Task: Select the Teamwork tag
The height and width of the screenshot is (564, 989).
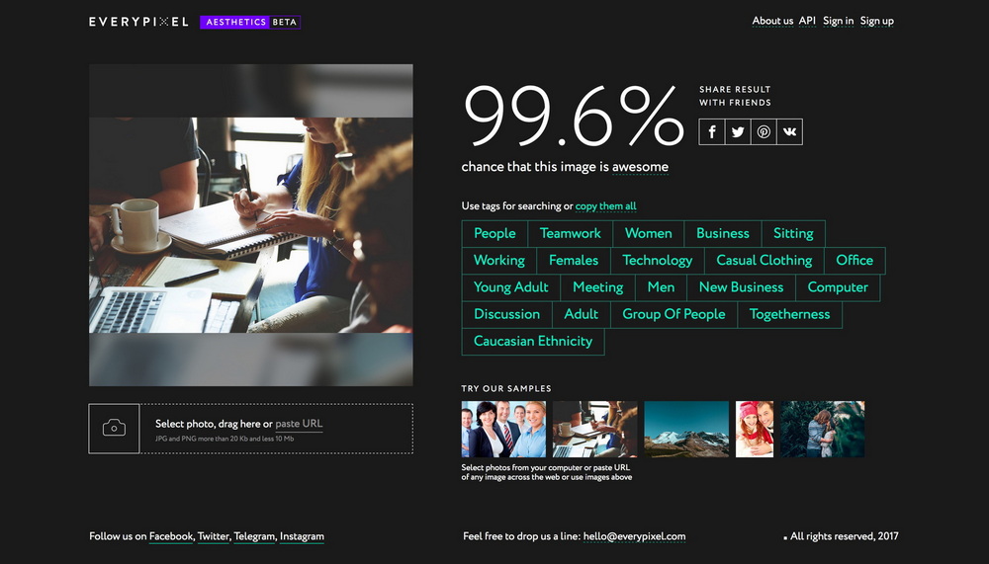Action: [570, 234]
